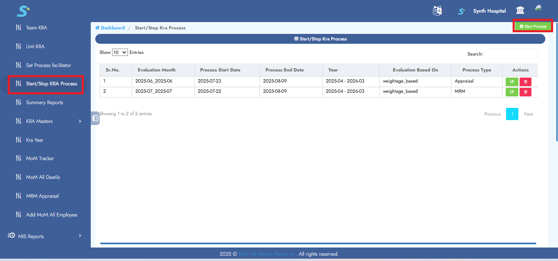The width and height of the screenshot is (558, 261).
Task: Edit the MRM process entry
Action: coord(512,91)
